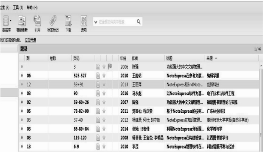The image size is (263, 152).
Task: Click the flag icon in the 2006 陈强 row
Action: point(110,67)
